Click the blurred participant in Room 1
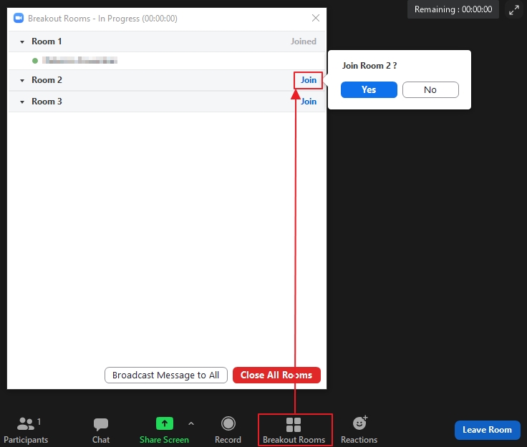This screenshot has height=447, width=527. (79, 60)
